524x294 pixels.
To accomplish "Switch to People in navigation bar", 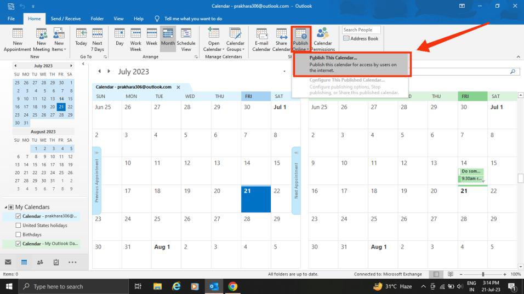I will (40, 262).
